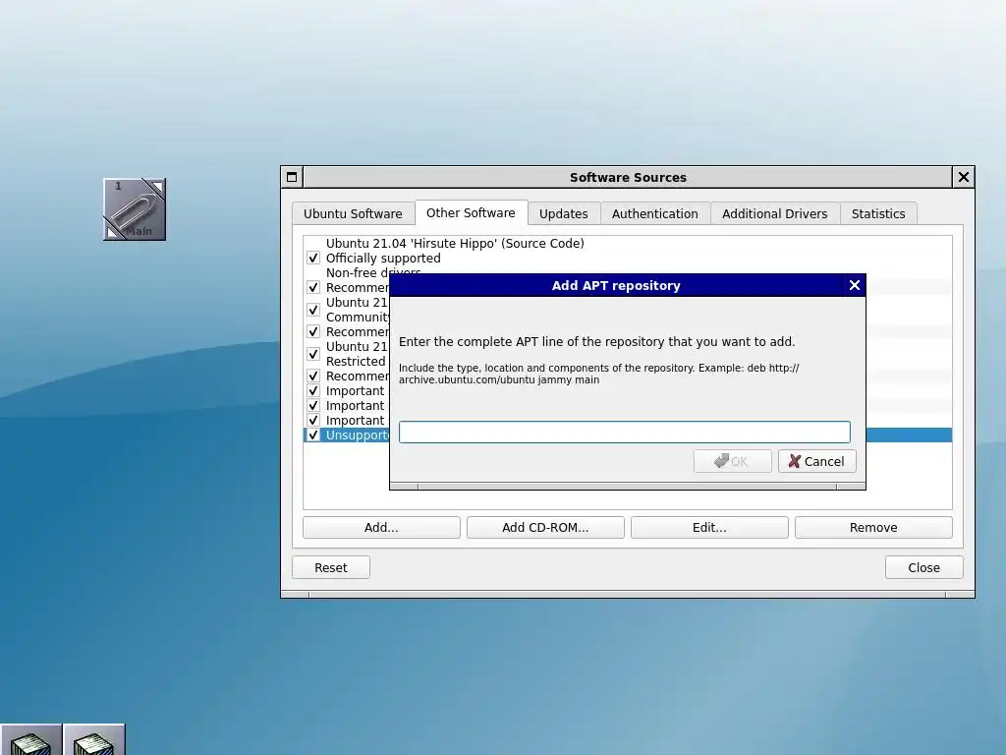Click the first docked app icon at bottom-left

(x=30, y=739)
